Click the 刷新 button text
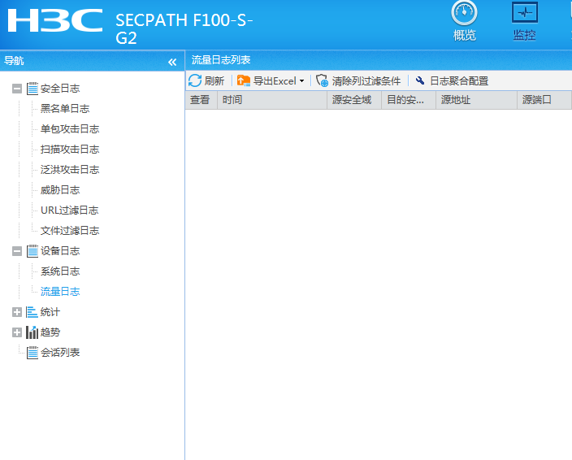The height and width of the screenshot is (460, 572). tap(214, 81)
